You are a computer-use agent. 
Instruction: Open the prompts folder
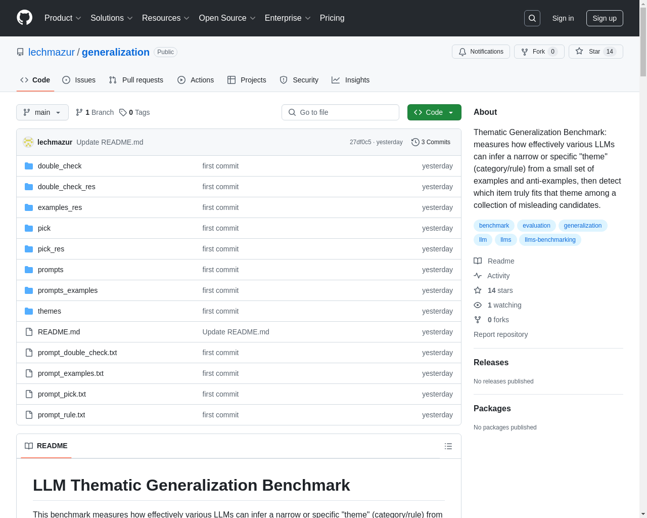pos(51,270)
